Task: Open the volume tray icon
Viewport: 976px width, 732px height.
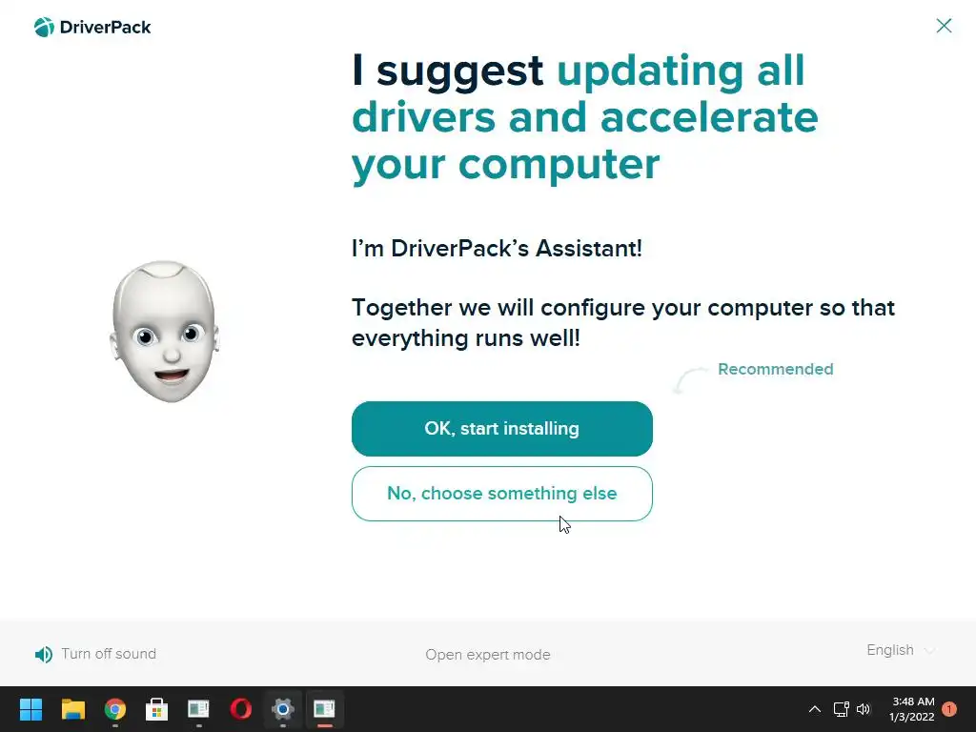Action: [x=864, y=709]
